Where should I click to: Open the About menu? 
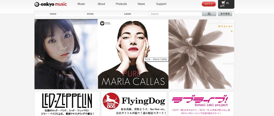point(101,4)
